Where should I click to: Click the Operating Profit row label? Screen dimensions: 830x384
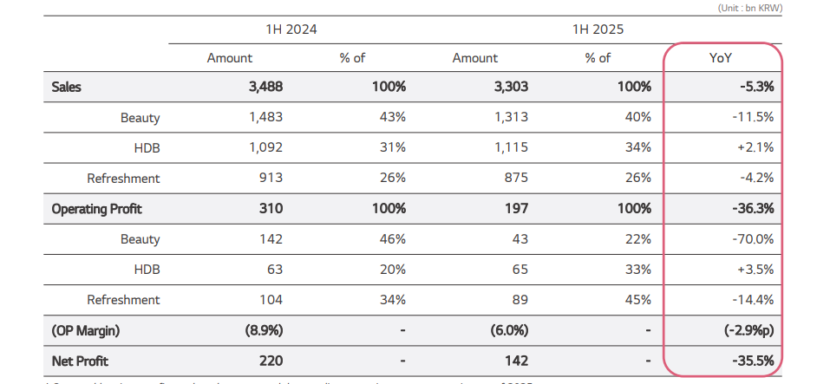pos(96,209)
